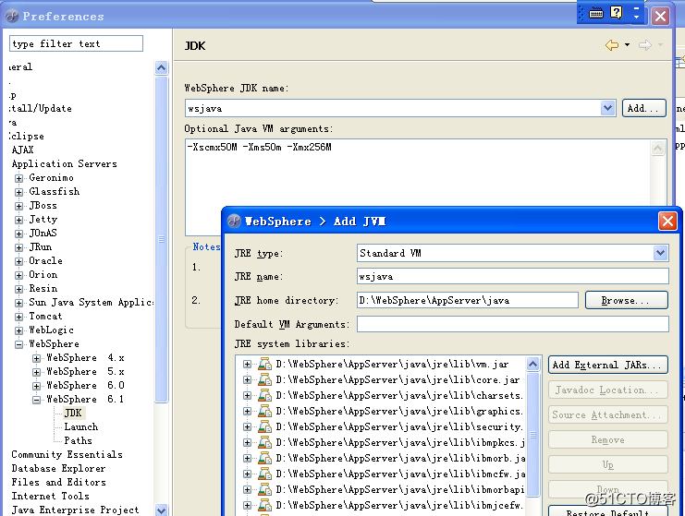Click the JRE name field
The image size is (685, 516).
tap(512, 277)
